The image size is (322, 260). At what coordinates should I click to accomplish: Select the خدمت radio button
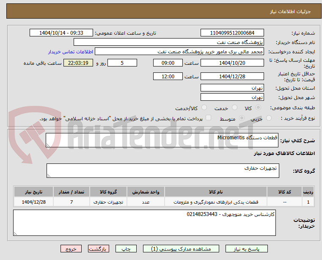point(234,108)
